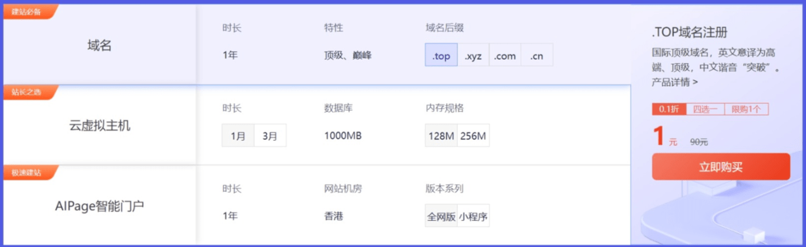Click the 顶级、巅峰 feature text
The width and height of the screenshot is (806, 247).
348,55
